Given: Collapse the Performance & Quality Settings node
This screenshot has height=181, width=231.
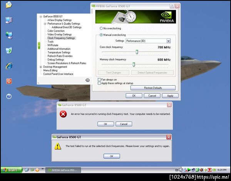Looking at the screenshot, I should [45, 24].
